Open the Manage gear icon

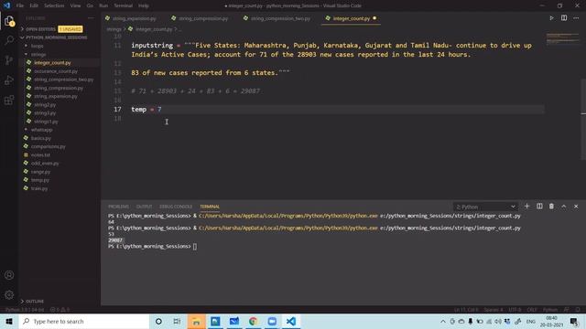(9, 294)
